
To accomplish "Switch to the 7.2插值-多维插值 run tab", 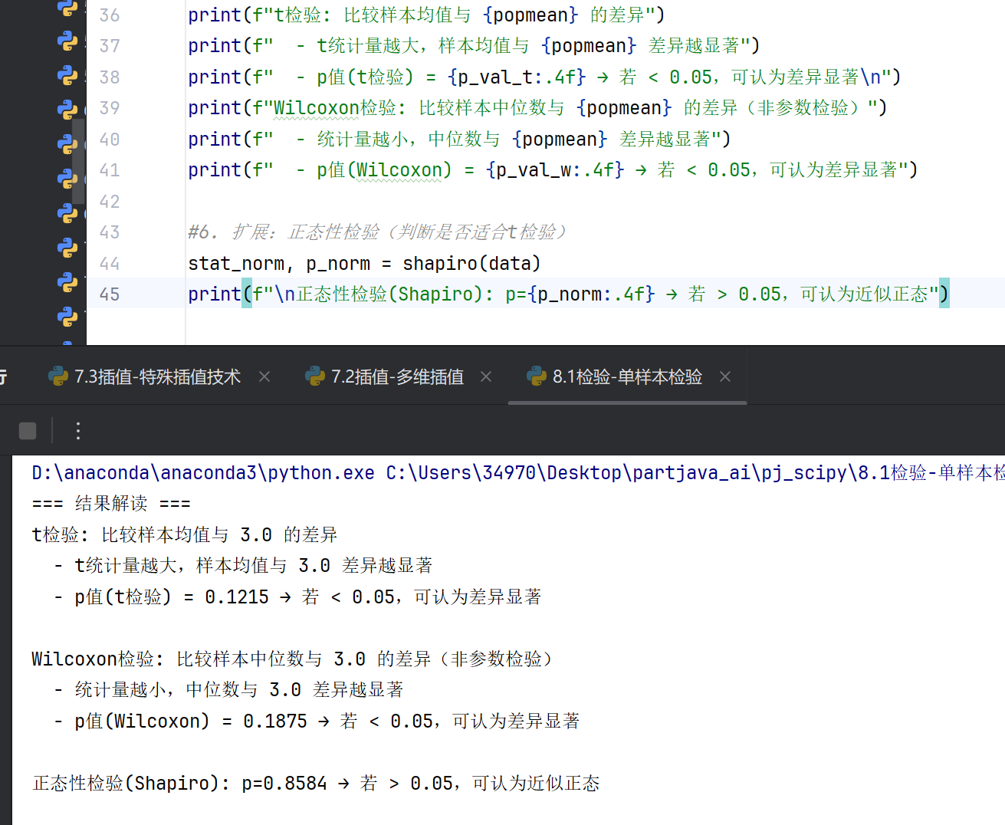I will tap(397, 376).
